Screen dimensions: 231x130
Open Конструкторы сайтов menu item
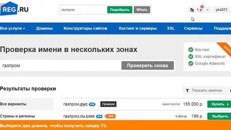click(85, 28)
